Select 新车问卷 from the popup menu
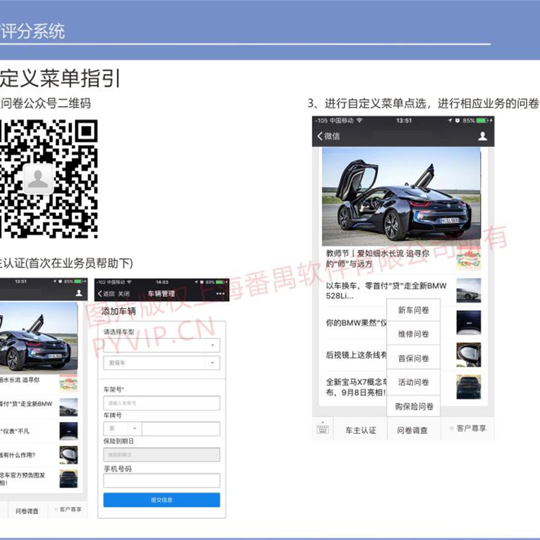 [413, 310]
